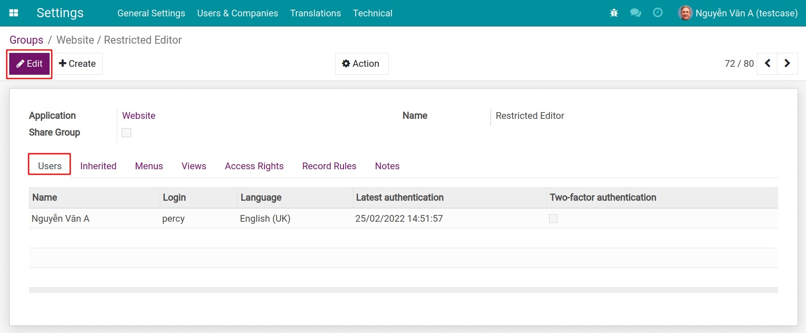This screenshot has height=333, width=806.
Task: Open the Translations menu
Action: (315, 13)
